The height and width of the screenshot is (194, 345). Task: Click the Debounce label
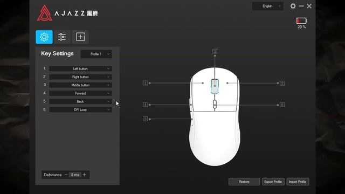click(x=53, y=175)
